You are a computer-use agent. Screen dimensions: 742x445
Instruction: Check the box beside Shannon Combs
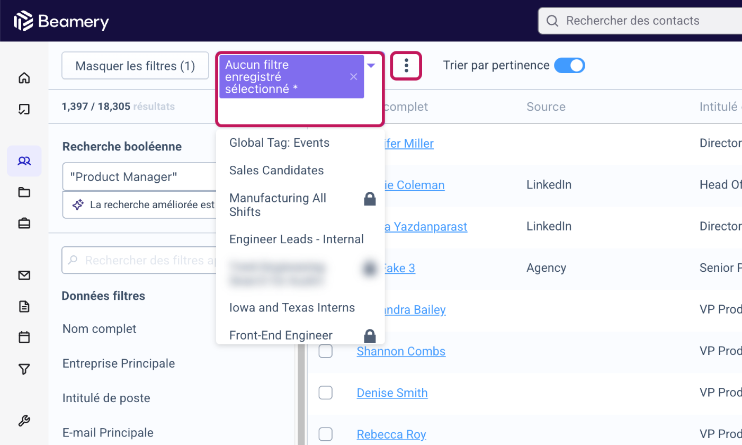(x=325, y=351)
